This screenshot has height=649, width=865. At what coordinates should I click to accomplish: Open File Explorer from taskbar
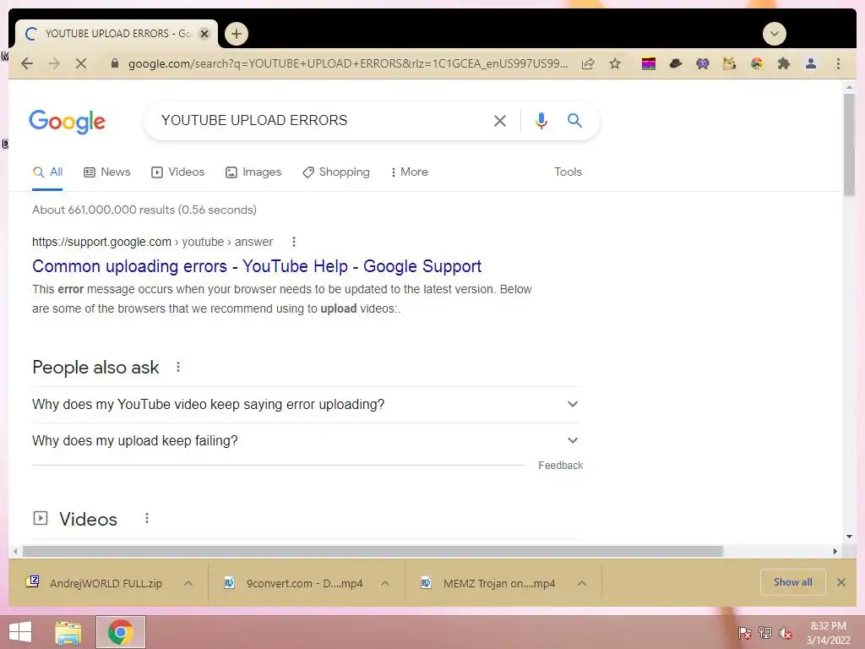coord(68,632)
